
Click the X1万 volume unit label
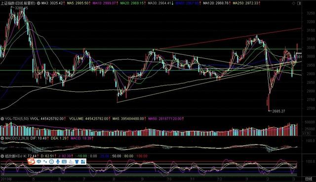(306, 134)
